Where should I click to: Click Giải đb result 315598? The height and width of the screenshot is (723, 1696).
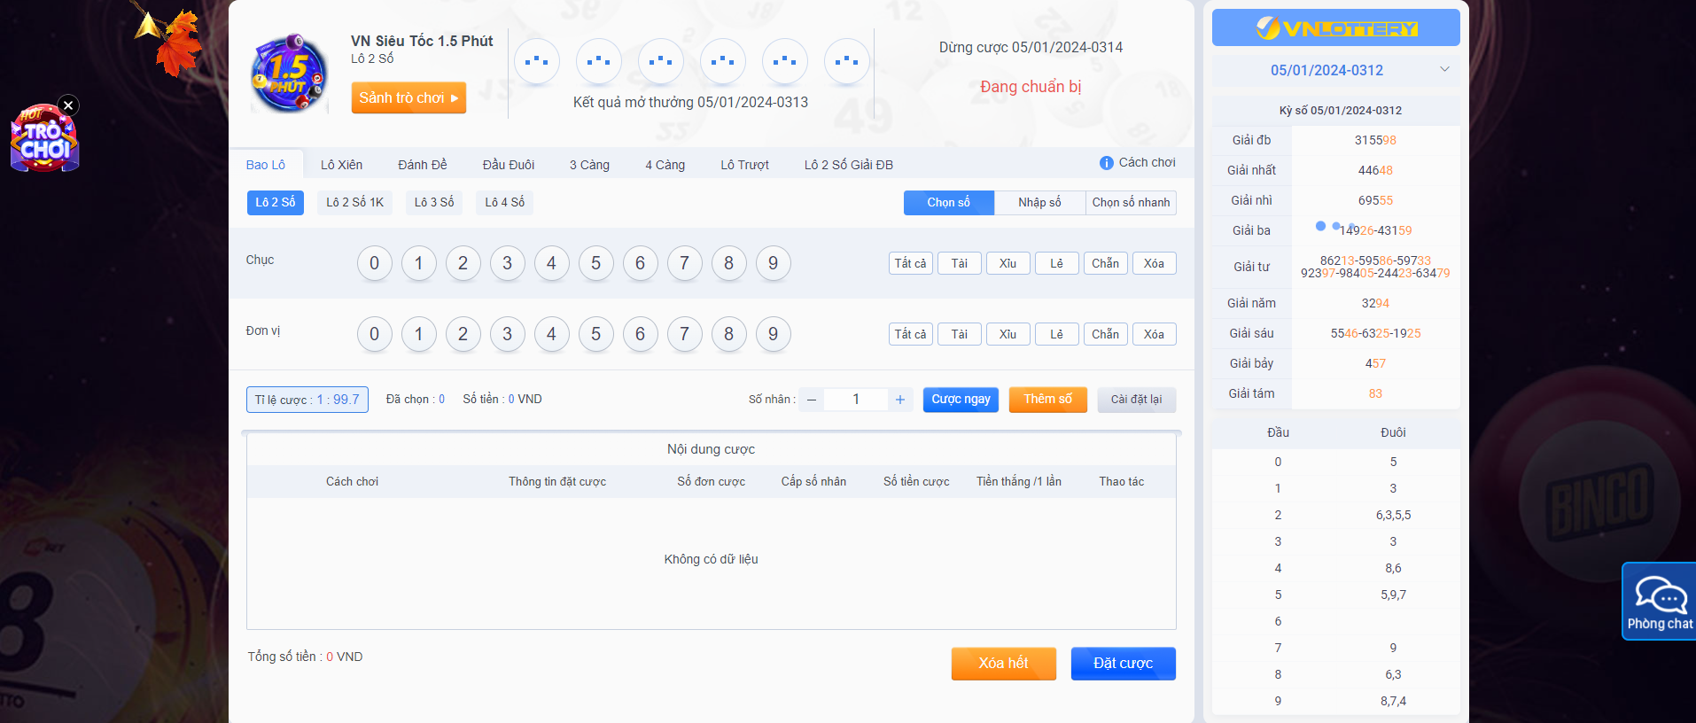point(1375,140)
